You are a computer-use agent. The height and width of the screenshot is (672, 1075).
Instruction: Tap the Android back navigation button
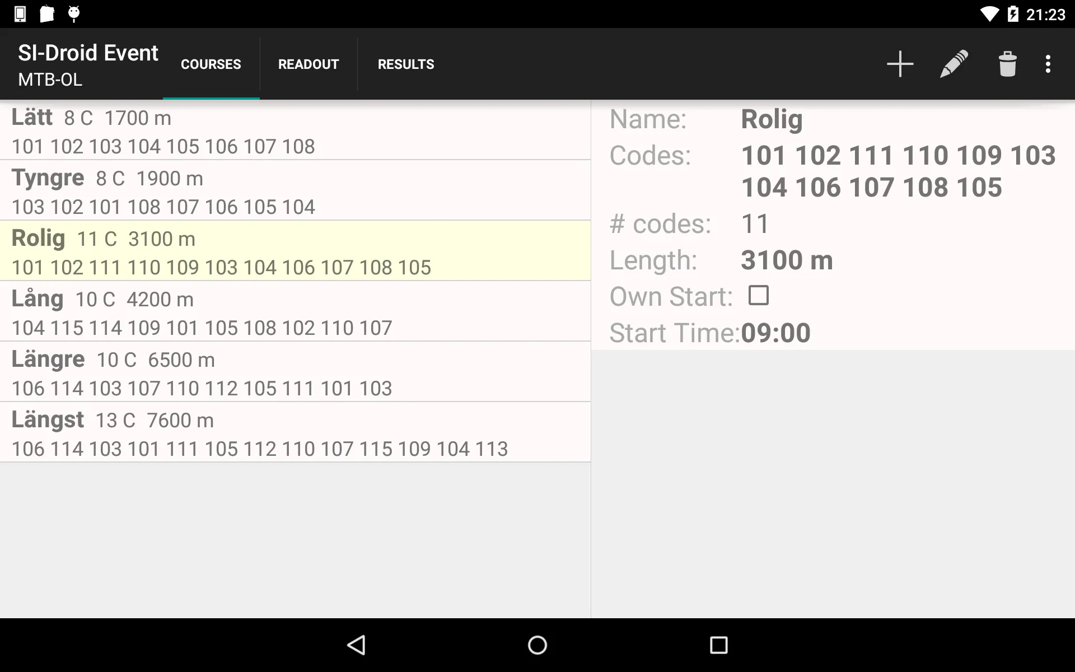pyautogui.click(x=358, y=645)
